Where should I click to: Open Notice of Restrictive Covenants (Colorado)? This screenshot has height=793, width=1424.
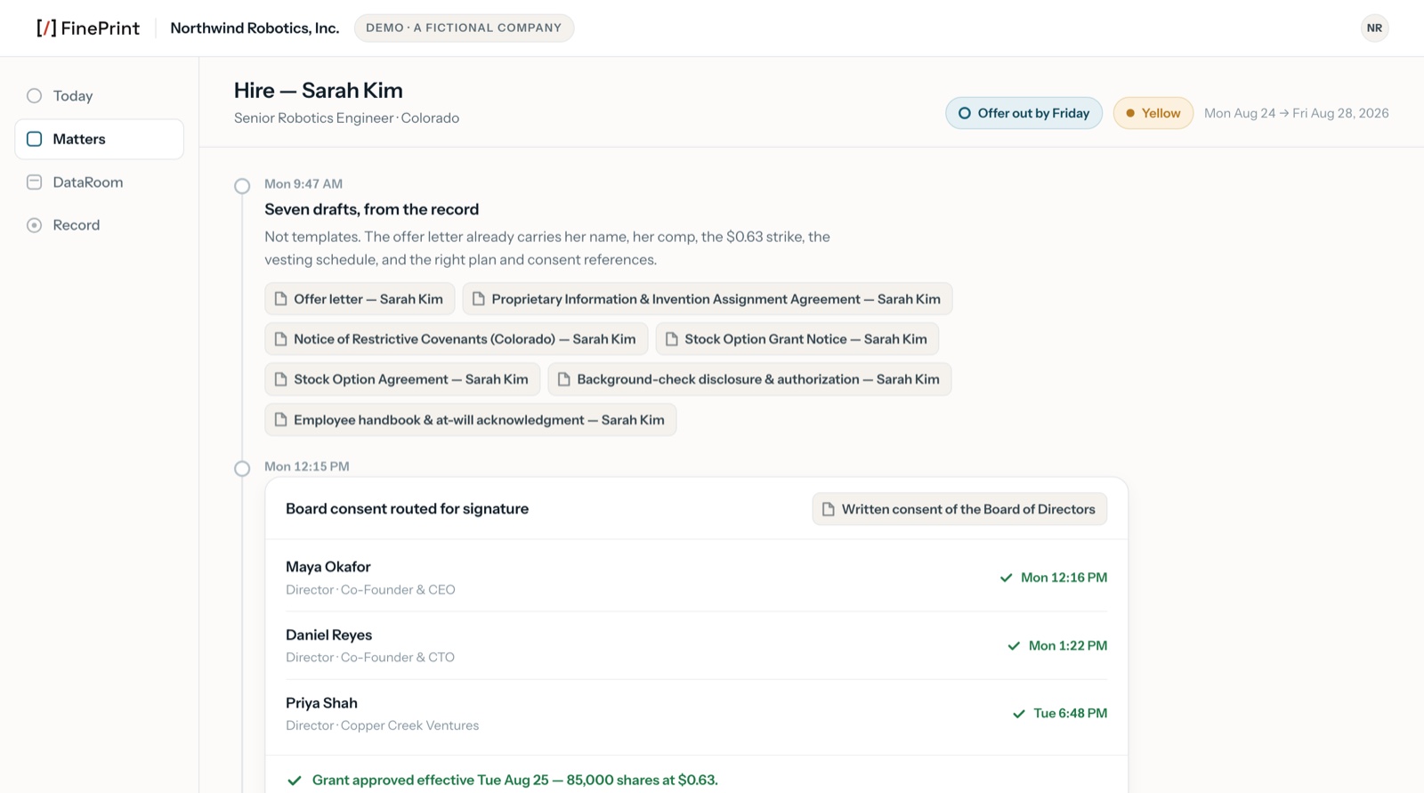(457, 339)
